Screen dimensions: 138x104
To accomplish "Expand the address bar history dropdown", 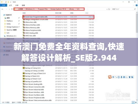I will point(107,9).
